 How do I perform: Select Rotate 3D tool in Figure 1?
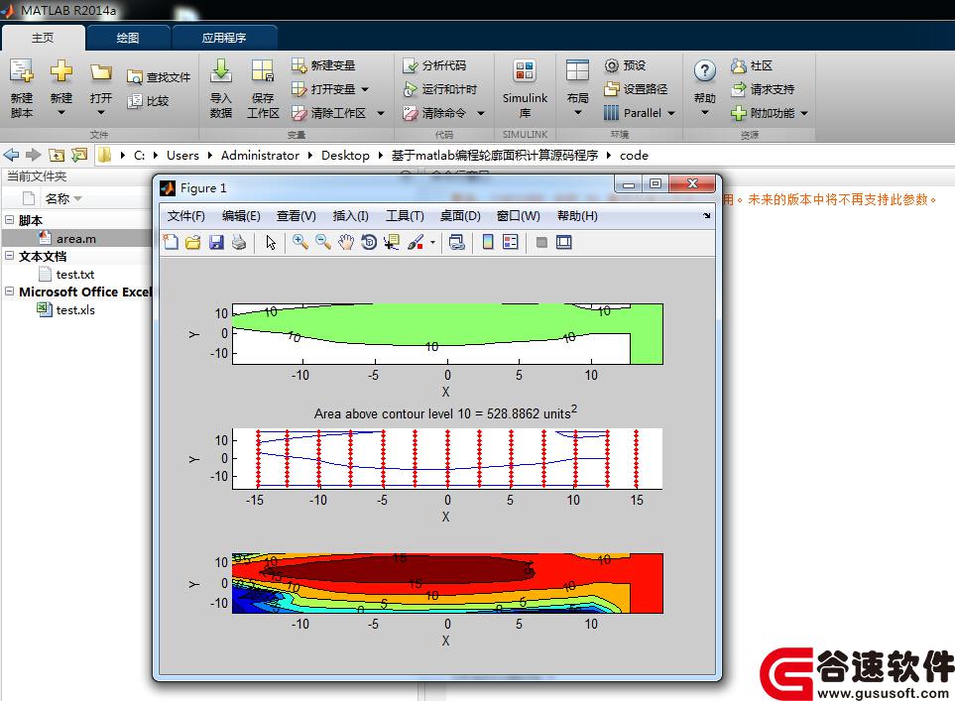(369, 242)
